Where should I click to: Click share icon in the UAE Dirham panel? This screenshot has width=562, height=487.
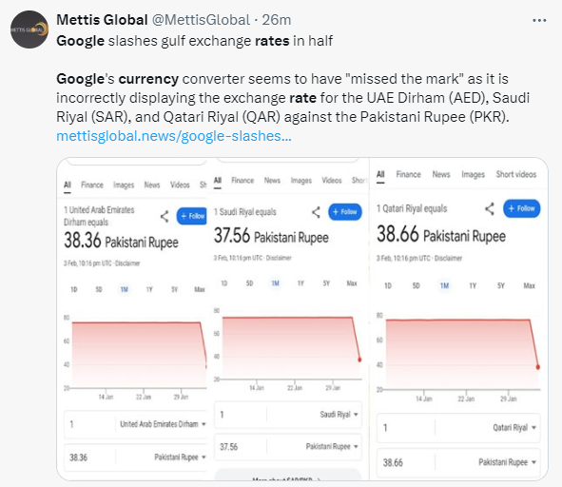(165, 216)
